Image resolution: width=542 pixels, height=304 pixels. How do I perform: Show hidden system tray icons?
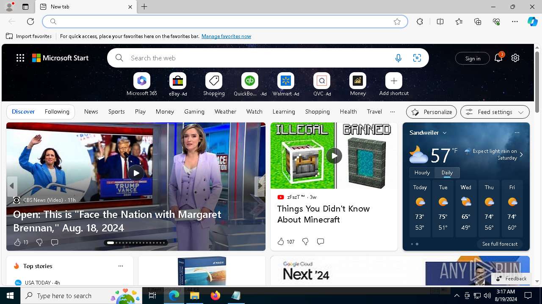click(456, 296)
